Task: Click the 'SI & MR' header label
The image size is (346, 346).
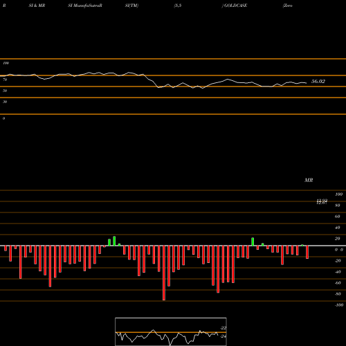Action: click(37, 6)
